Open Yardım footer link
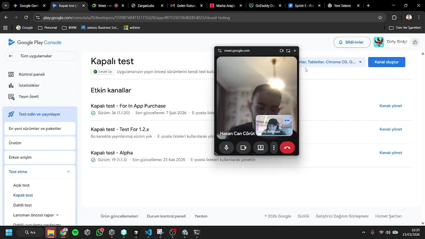Image resolution: width=425 pixels, height=239 pixels. pos(201,216)
